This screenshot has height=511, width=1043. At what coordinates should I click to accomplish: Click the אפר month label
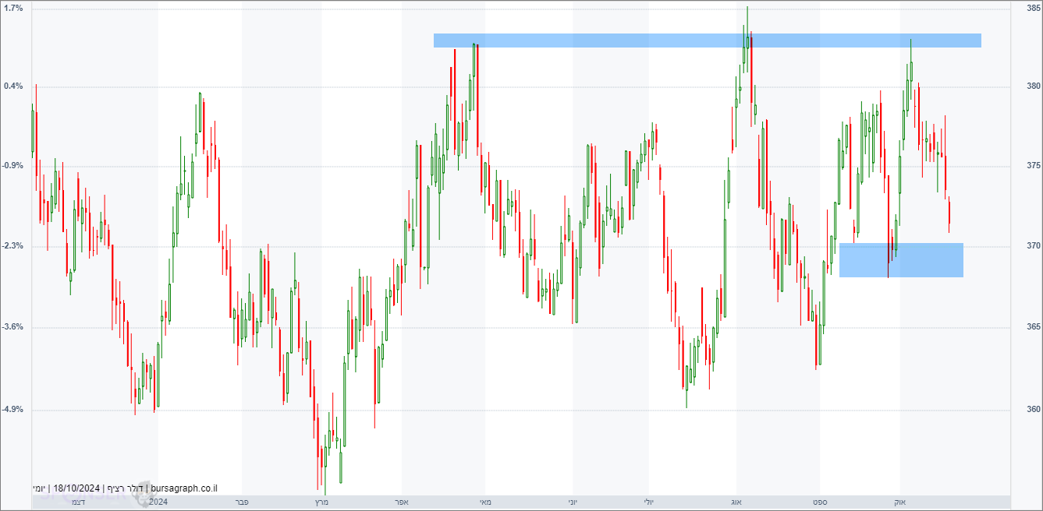coord(402,502)
